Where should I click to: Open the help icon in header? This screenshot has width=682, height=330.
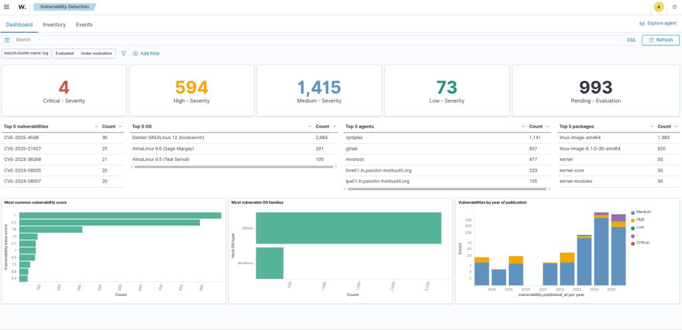tap(674, 7)
